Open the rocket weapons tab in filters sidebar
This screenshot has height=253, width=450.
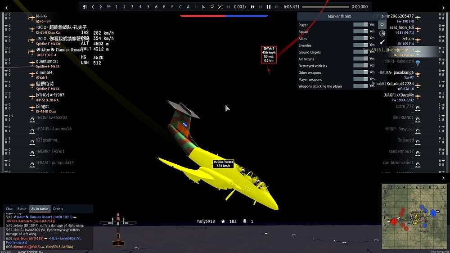[x=382, y=42]
